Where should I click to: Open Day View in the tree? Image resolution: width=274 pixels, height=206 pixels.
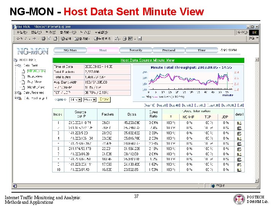(x=34, y=82)
